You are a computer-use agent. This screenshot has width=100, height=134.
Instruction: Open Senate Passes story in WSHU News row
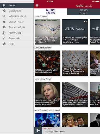95,32
